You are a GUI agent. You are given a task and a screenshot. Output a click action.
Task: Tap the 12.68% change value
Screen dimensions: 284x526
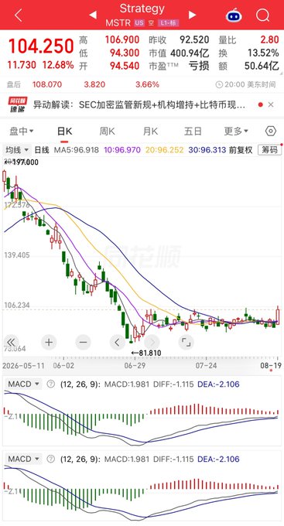58,65
